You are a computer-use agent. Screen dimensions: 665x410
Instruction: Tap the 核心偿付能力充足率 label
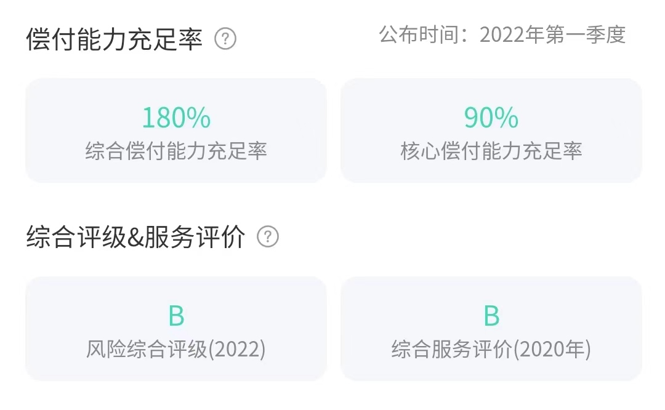(491, 151)
